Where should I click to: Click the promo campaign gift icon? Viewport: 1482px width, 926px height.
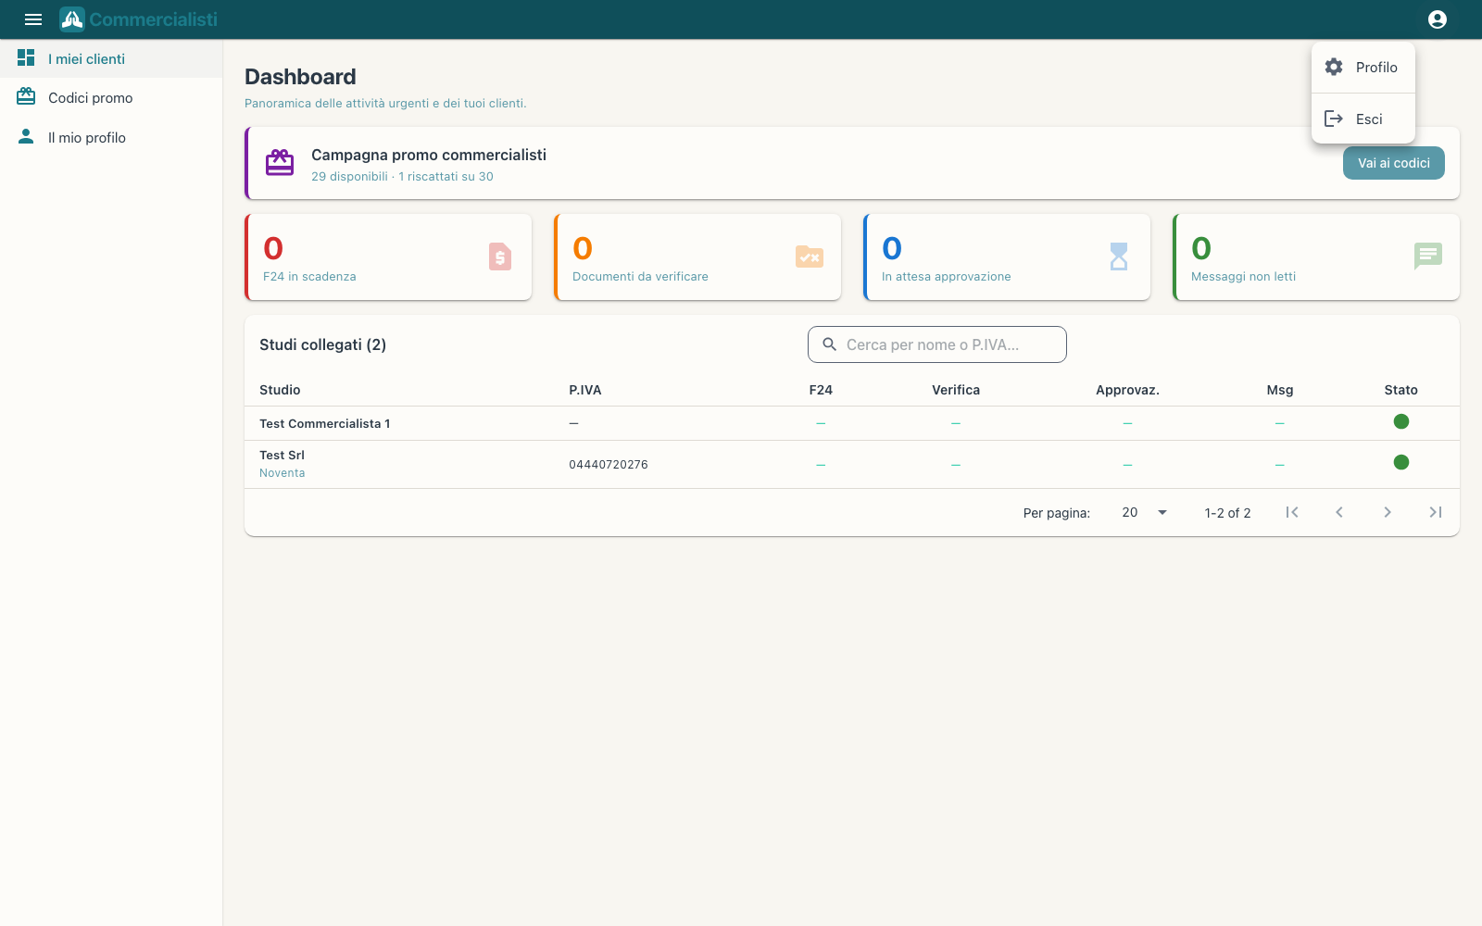[x=280, y=163]
